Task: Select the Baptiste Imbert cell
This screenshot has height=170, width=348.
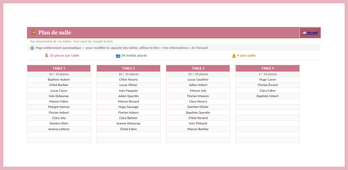Action: point(268,96)
